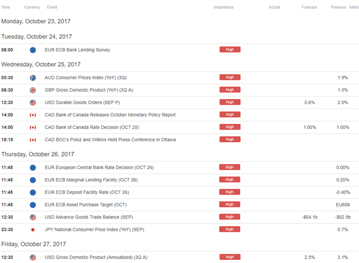Click the Japan flag icon for National Consumer Price Index
The height and width of the screenshot is (263, 359).
[33, 229]
